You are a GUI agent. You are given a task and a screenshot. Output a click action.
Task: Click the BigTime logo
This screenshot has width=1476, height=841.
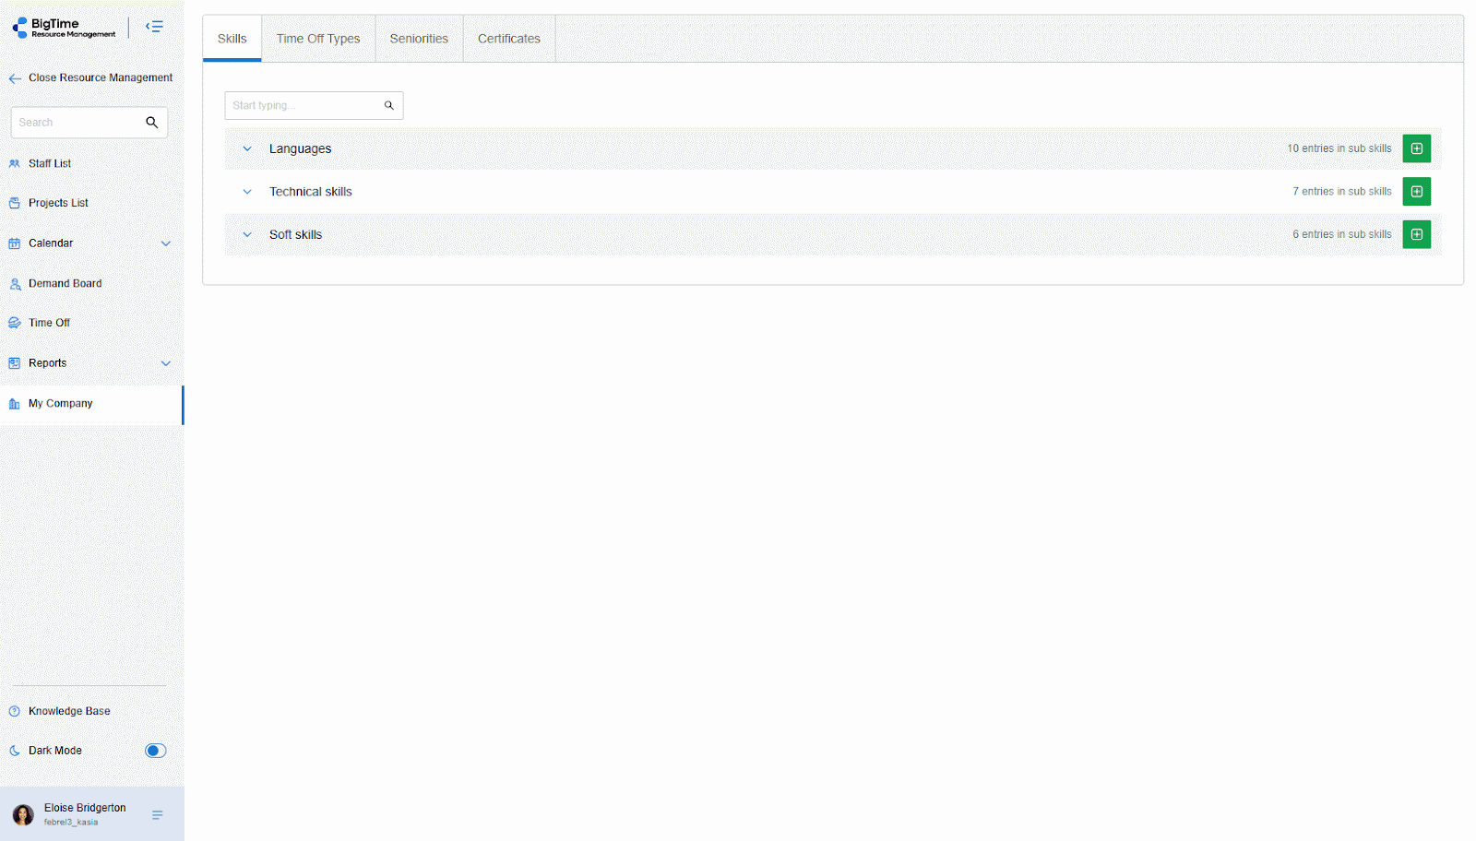(x=64, y=28)
